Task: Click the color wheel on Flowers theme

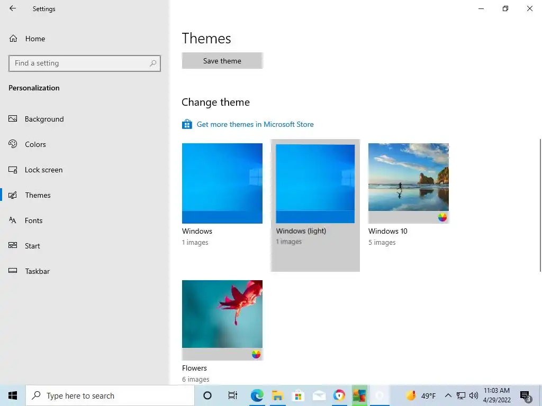Action: [256, 354]
